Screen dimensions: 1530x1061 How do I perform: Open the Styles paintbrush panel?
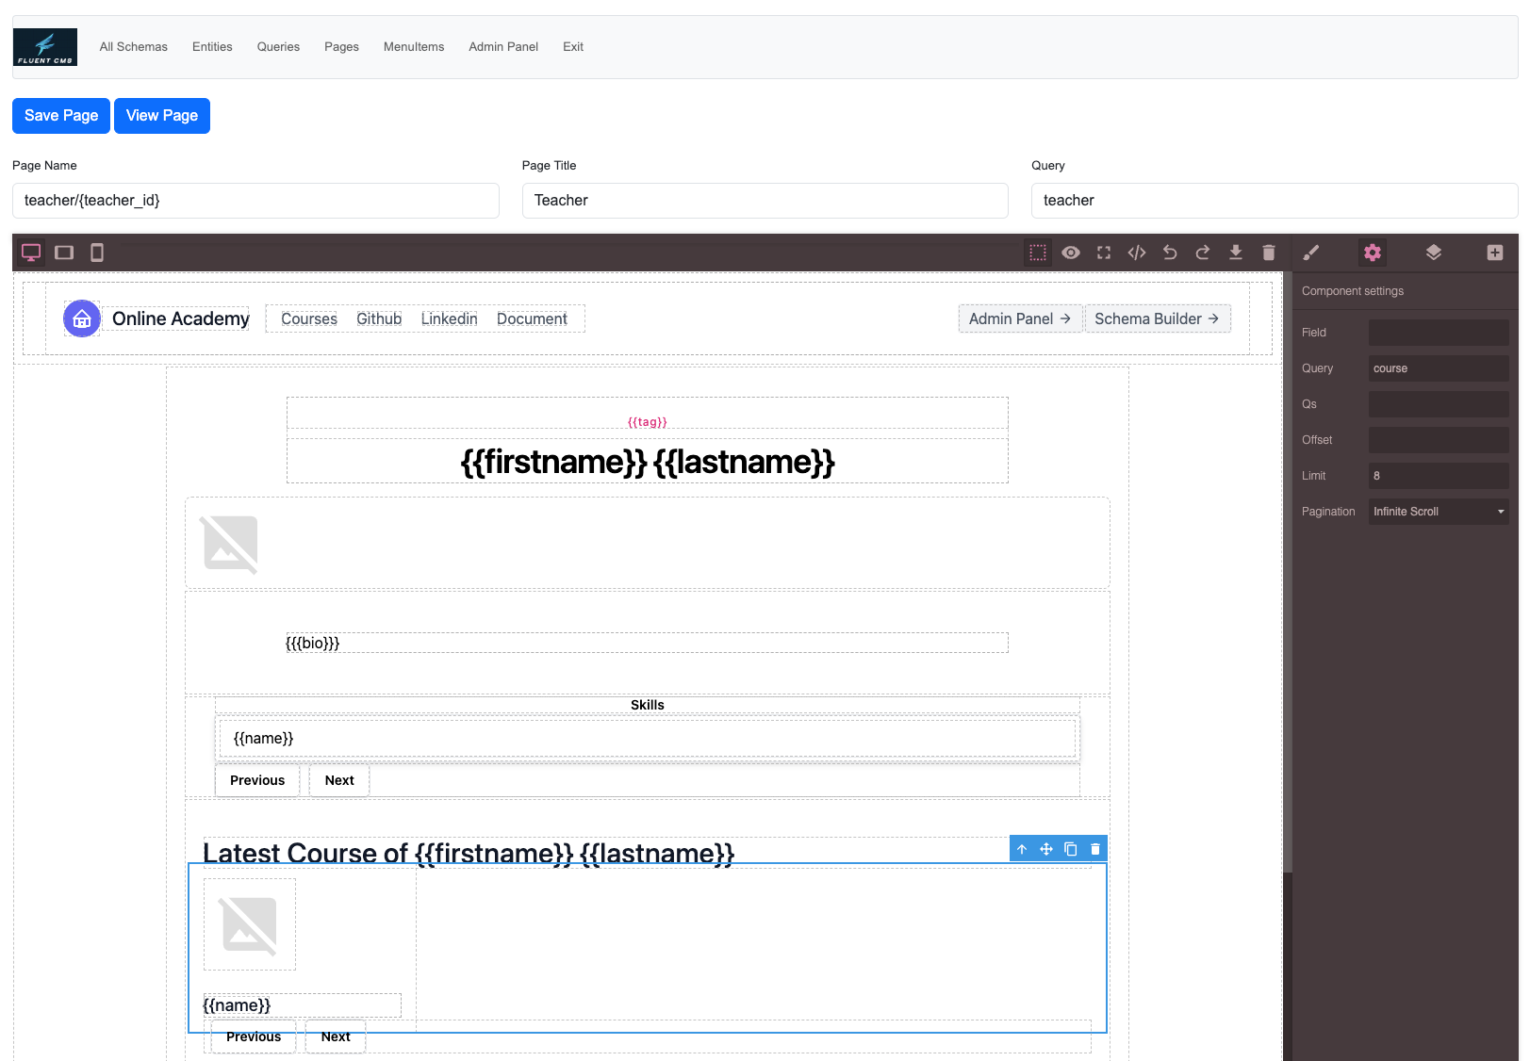(x=1311, y=253)
